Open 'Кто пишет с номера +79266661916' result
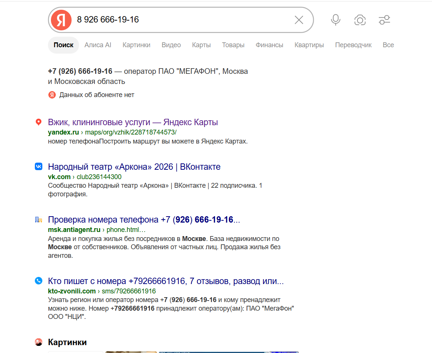Screen dimensions: 432x353 coord(166,281)
